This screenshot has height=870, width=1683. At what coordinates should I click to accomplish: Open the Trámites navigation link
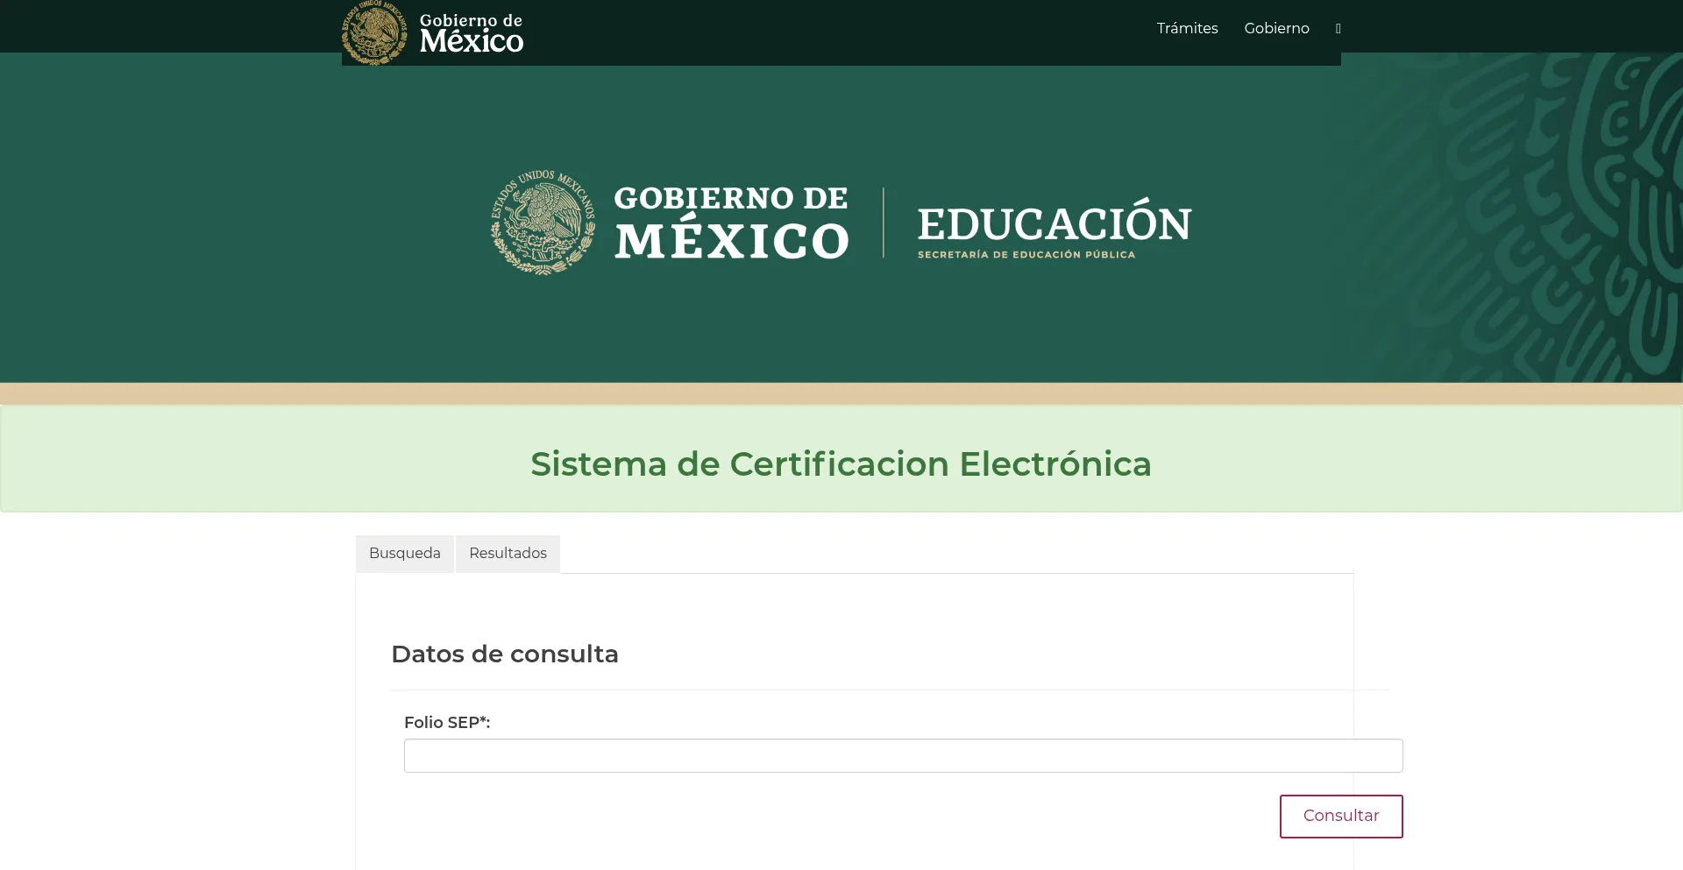click(1187, 29)
